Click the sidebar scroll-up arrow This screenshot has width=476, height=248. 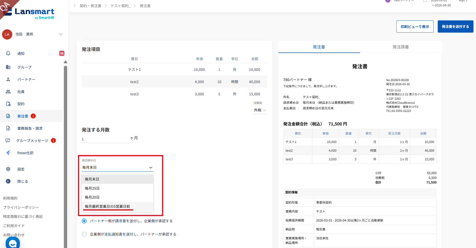(x=66, y=62)
